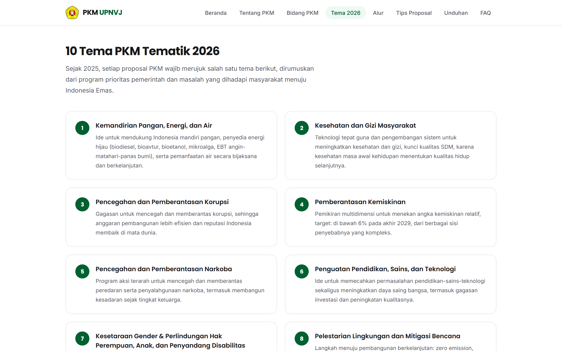562x351 pixels.
Task: Open Tips Proposal menu link
Action: (414, 13)
